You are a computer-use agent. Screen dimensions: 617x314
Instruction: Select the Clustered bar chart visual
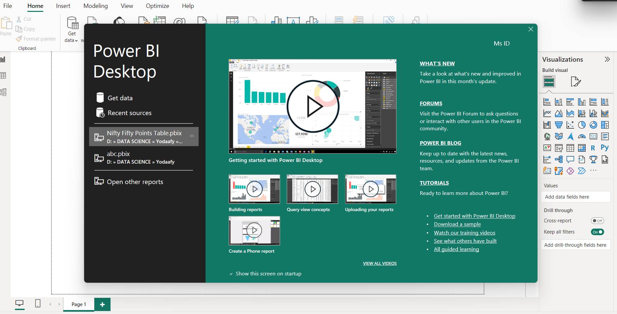point(570,102)
